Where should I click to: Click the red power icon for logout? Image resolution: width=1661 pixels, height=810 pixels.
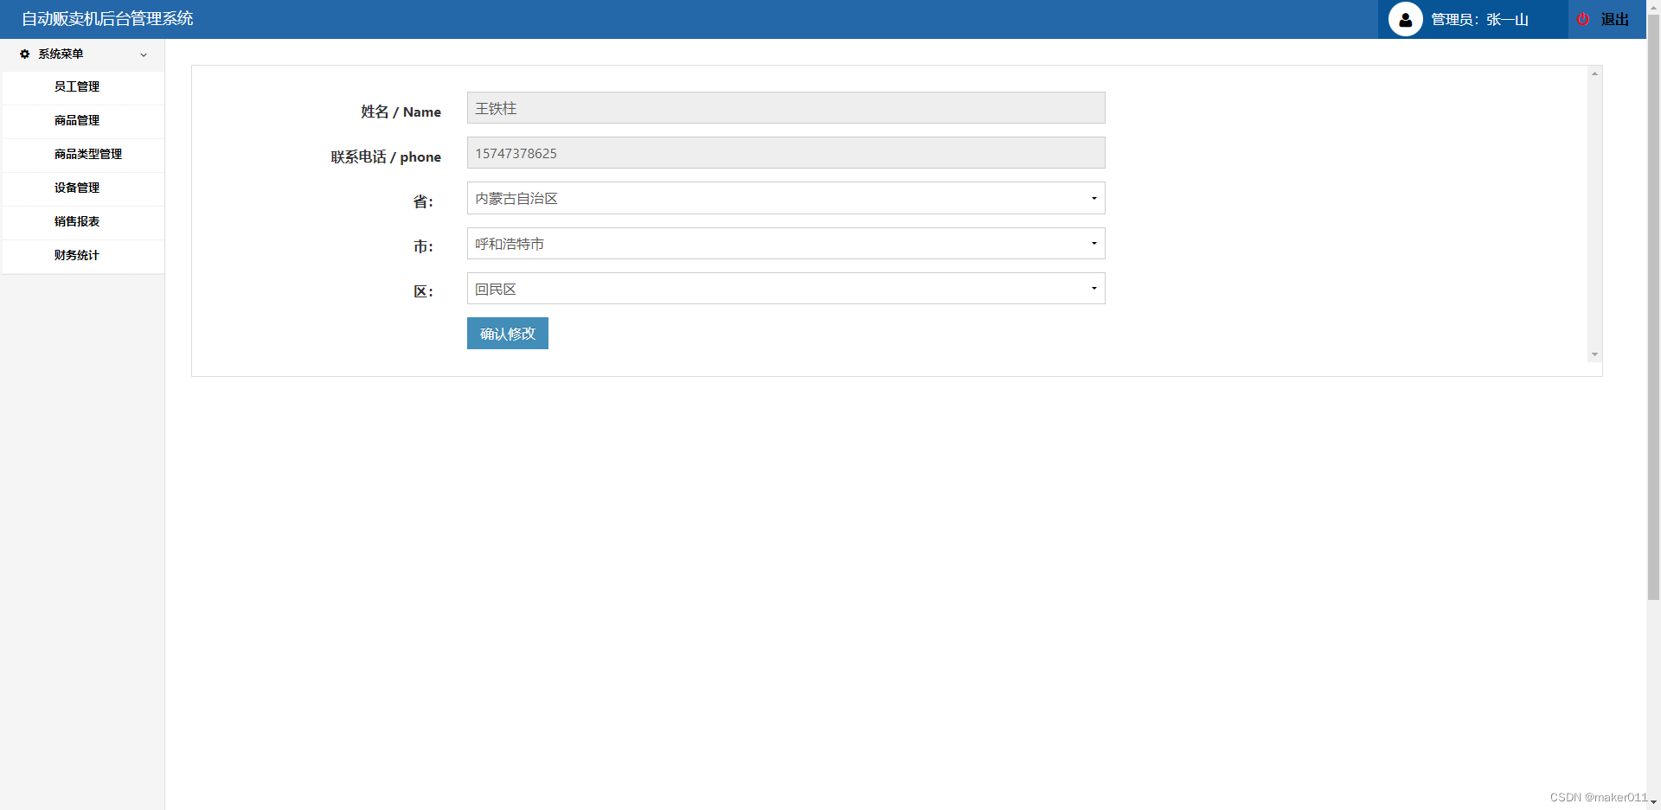tap(1583, 19)
